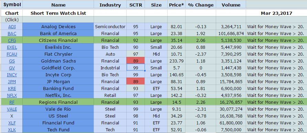Open the XLF chart link
The width and height of the screenshot is (307, 133).
coord(12,123)
